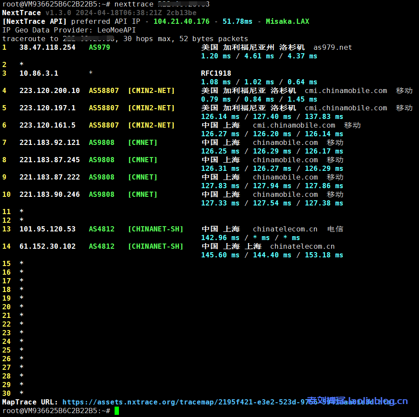Click the [CMNET] tag on hop 7
The width and height of the screenshot is (419, 417).
point(143,142)
